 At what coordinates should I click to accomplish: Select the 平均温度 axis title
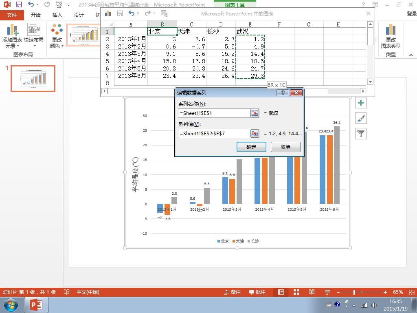click(x=135, y=174)
